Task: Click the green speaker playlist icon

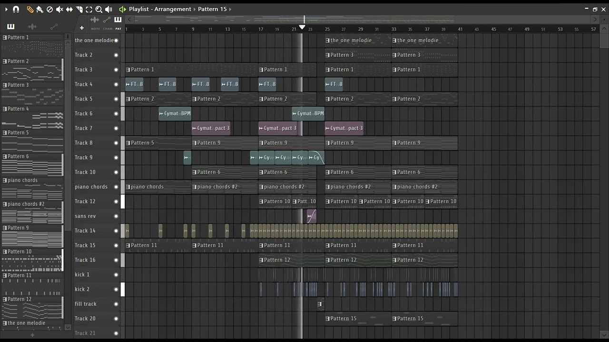Action: [122, 9]
